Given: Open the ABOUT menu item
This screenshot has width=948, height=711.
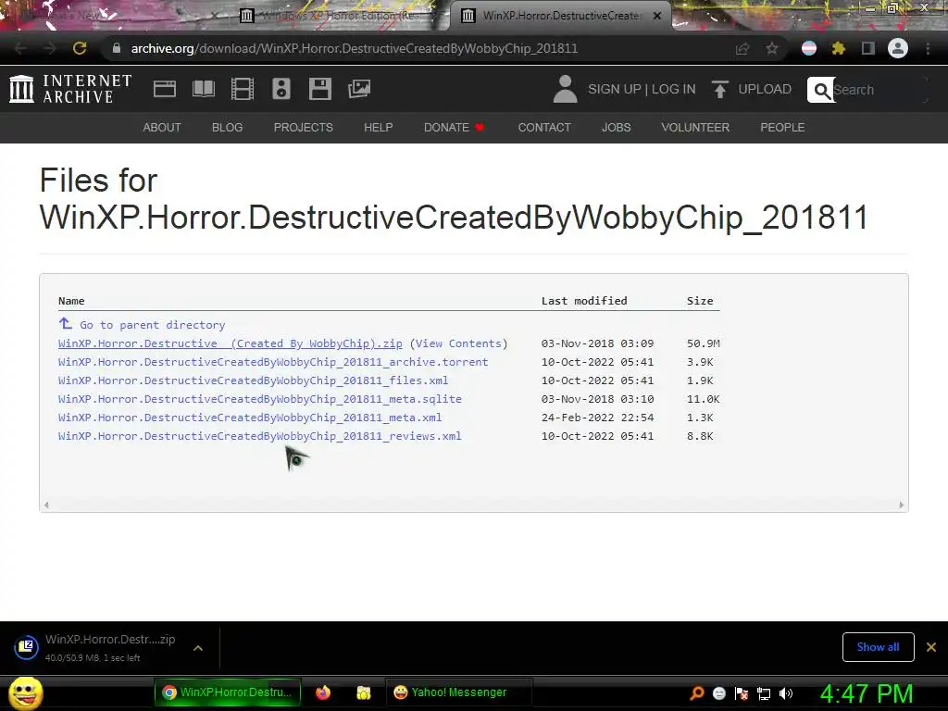Looking at the screenshot, I should pyautogui.click(x=162, y=128).
